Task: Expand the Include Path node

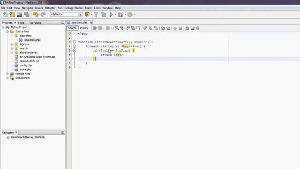Action: (7, 78)
